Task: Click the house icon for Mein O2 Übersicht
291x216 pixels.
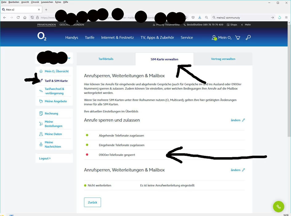Action: point(41,71)
